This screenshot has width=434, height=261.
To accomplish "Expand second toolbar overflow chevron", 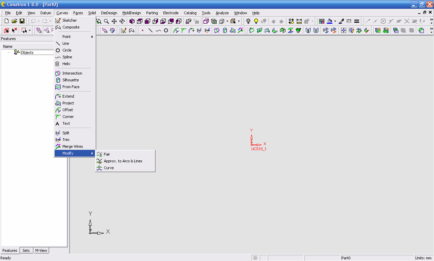I will click(x=431, y=29).
